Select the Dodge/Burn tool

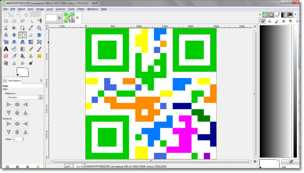click(x=31, y=63)
